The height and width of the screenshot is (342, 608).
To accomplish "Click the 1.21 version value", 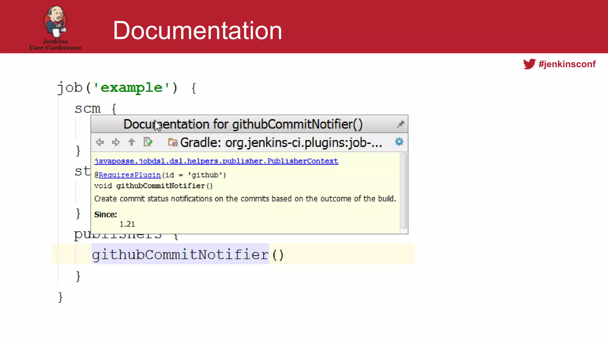I will pos(127,224).
